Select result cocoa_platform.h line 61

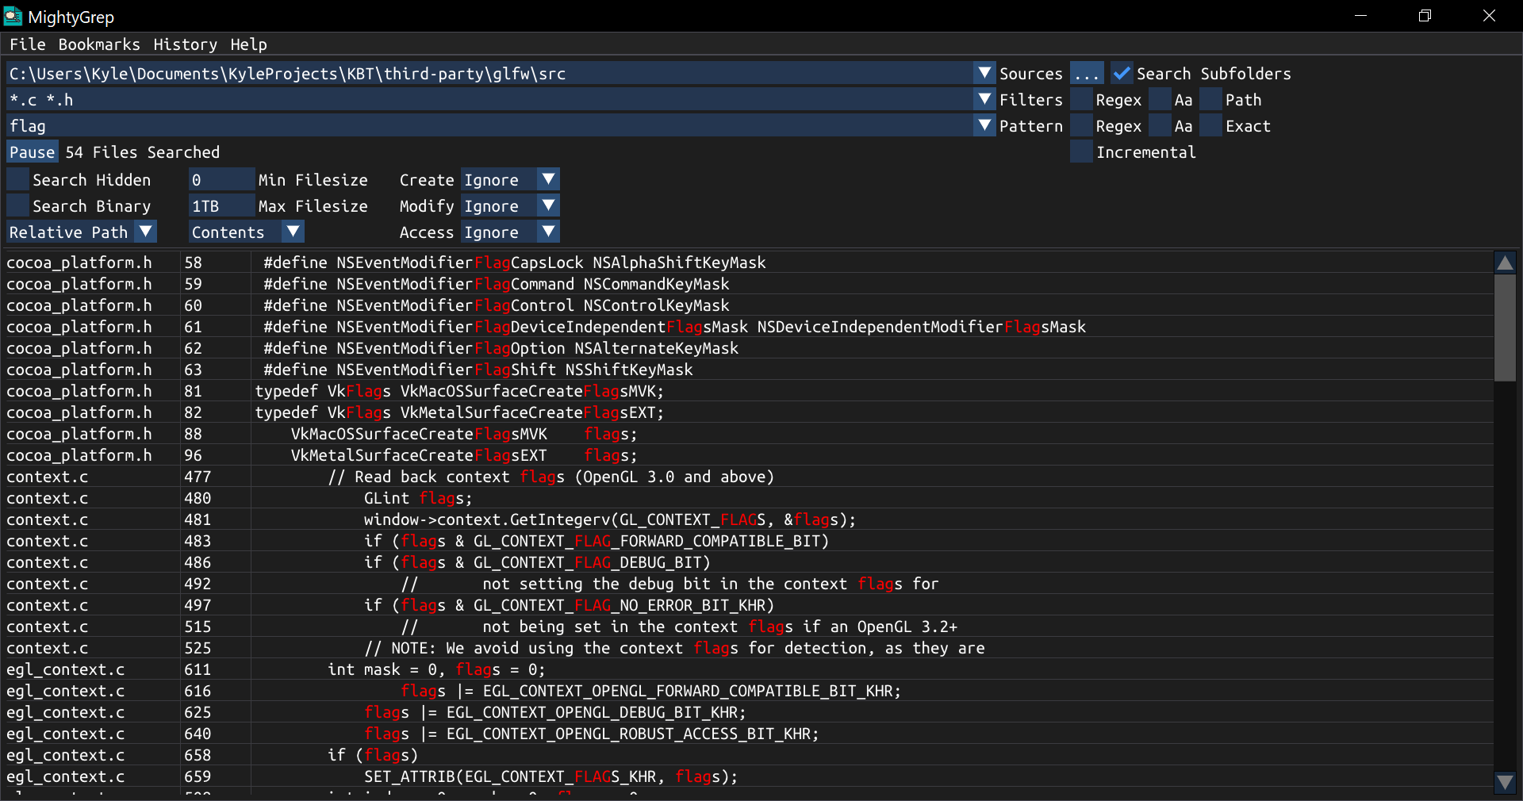(748, 327)
